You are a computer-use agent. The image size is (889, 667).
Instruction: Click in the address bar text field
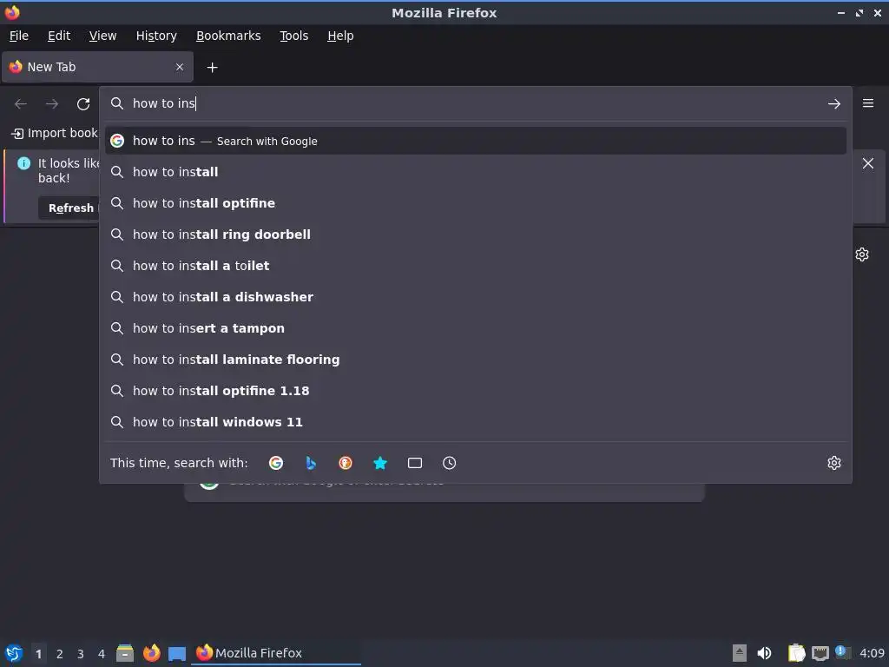click(477, 103)
